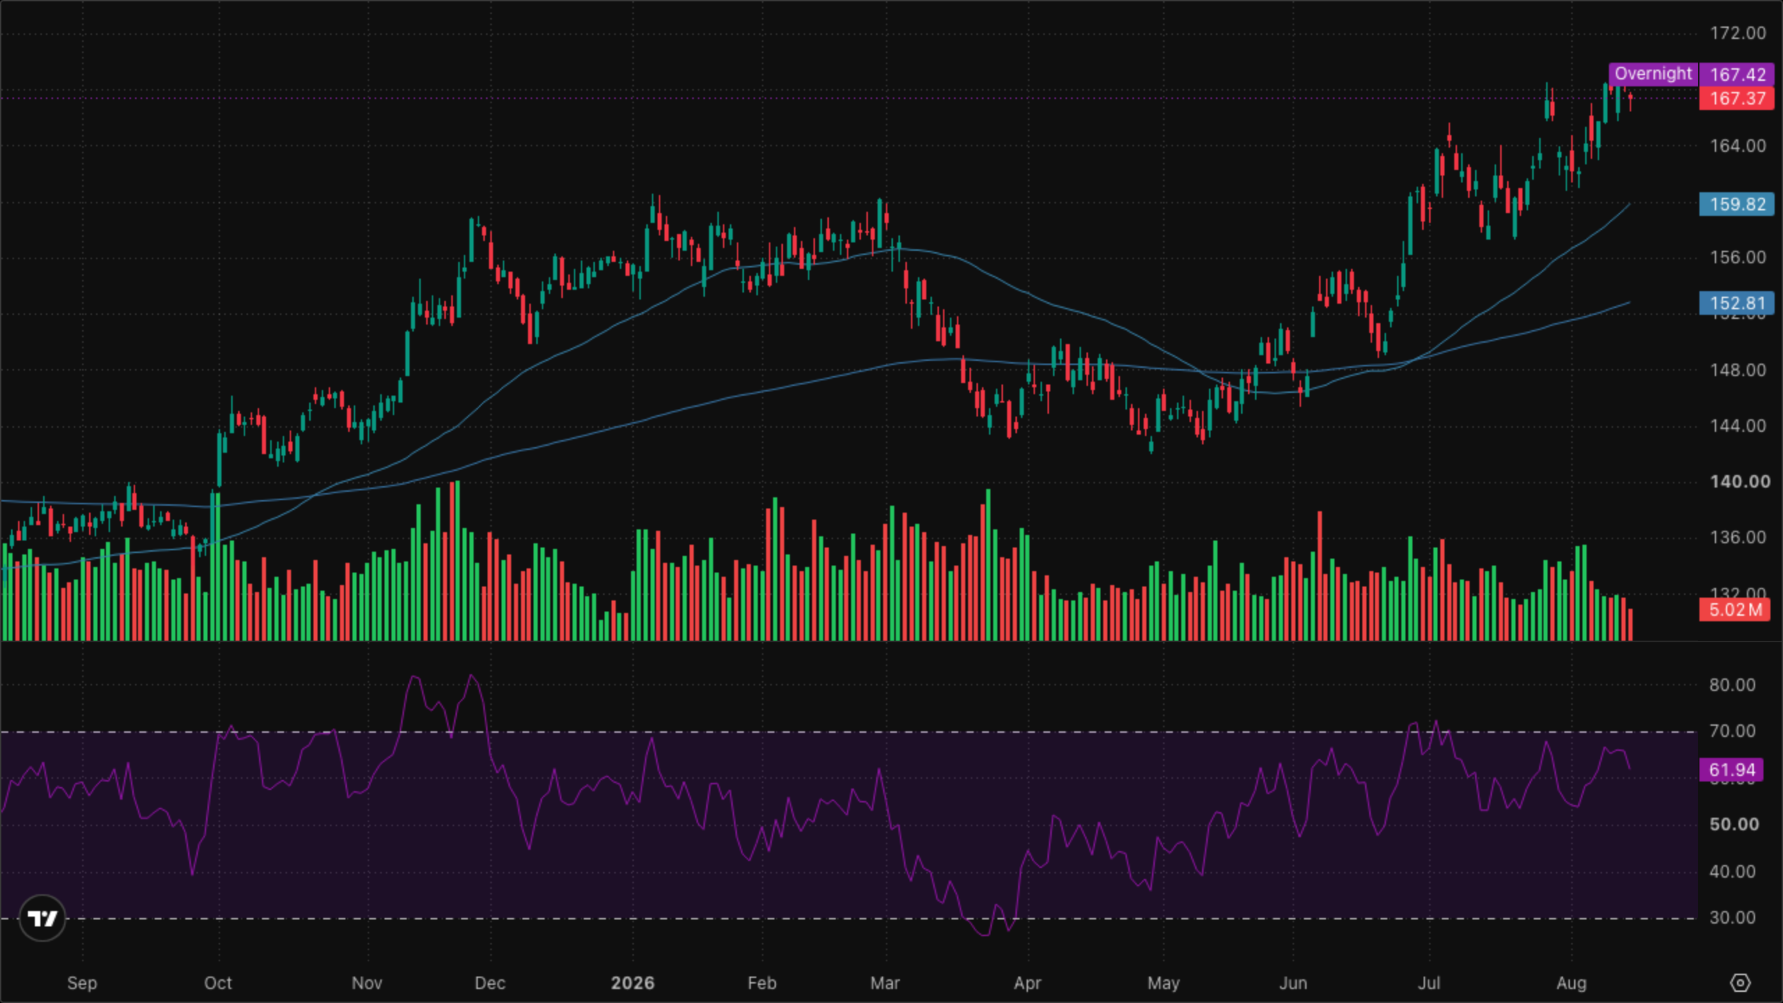The width and height of the screenshot is (1783, 1003).
Task: Select the Dec label on time axis
Action: click(x=490, y=983)
